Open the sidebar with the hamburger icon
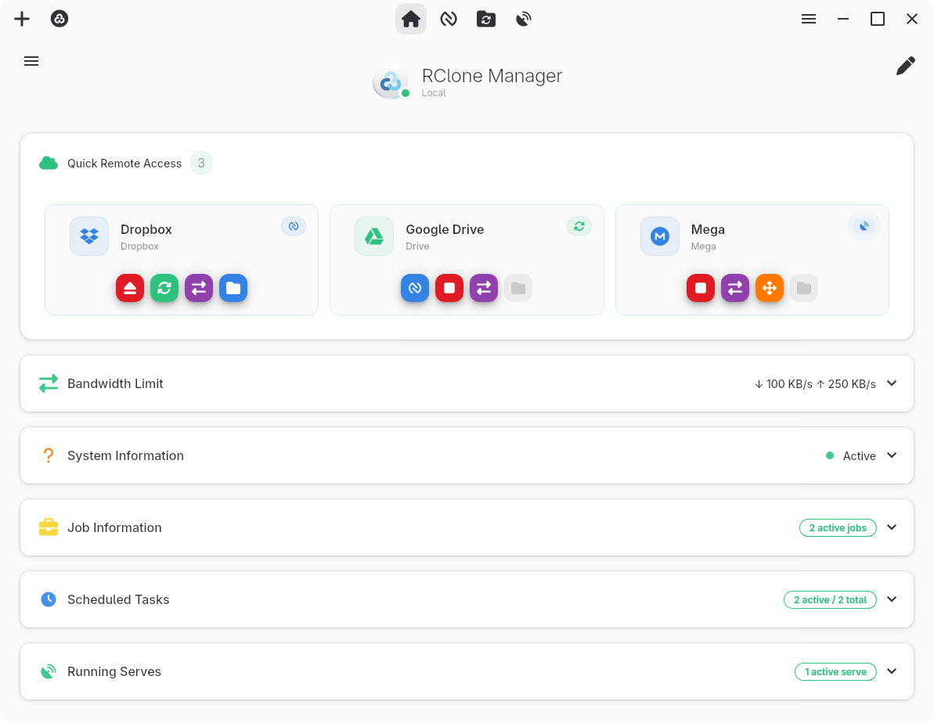This screenshot has width=934, height=723. [x=31, y=61]
